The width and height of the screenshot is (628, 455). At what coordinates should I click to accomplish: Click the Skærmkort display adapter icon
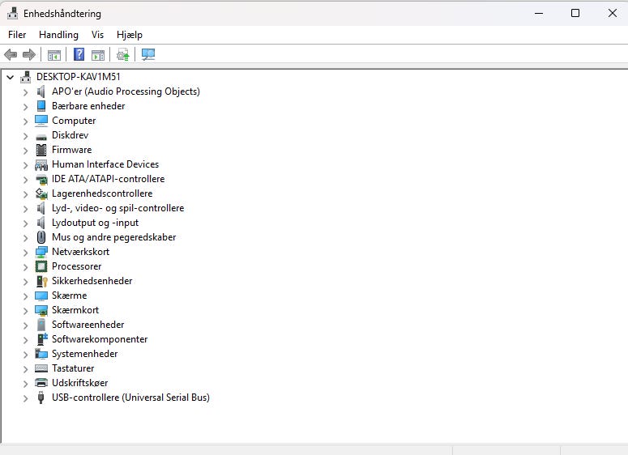(41, 310)
